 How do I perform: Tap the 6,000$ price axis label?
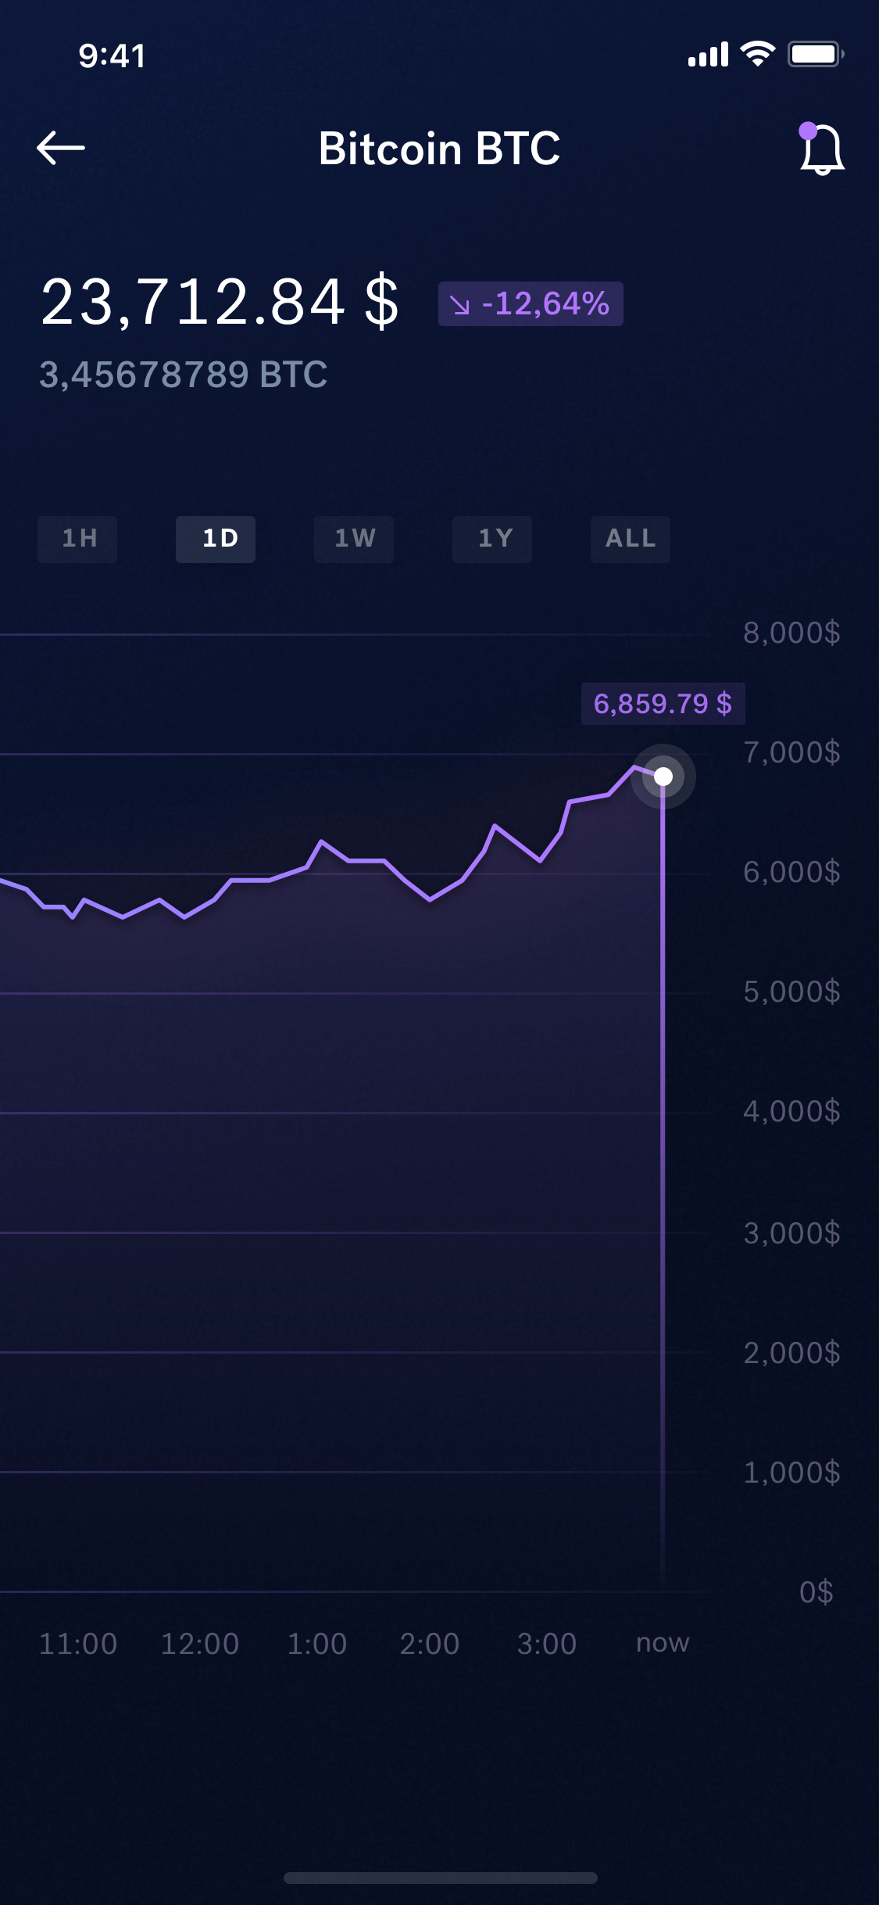click(x=791, y=872)
